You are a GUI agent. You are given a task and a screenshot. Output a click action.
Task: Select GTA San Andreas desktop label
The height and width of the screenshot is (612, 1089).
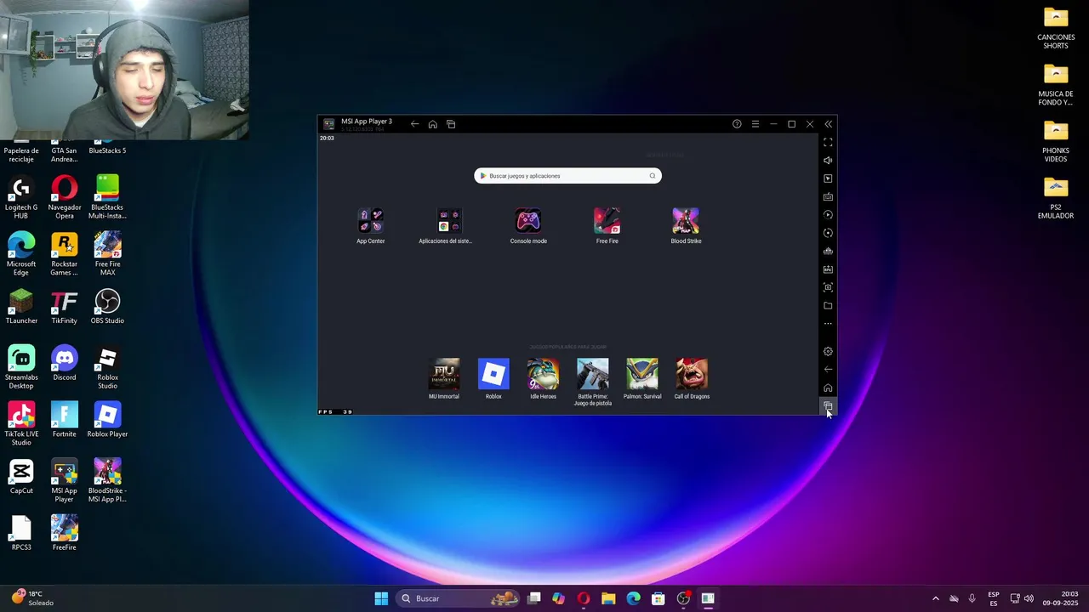click(64, 155)
